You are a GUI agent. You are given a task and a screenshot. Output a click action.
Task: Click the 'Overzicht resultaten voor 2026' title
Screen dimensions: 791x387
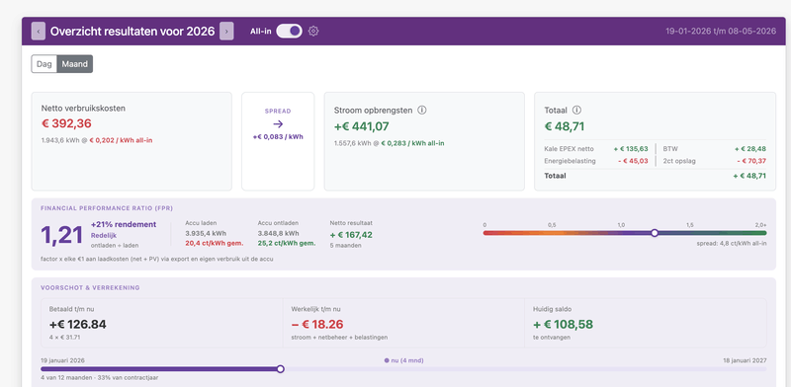(132, 32)
